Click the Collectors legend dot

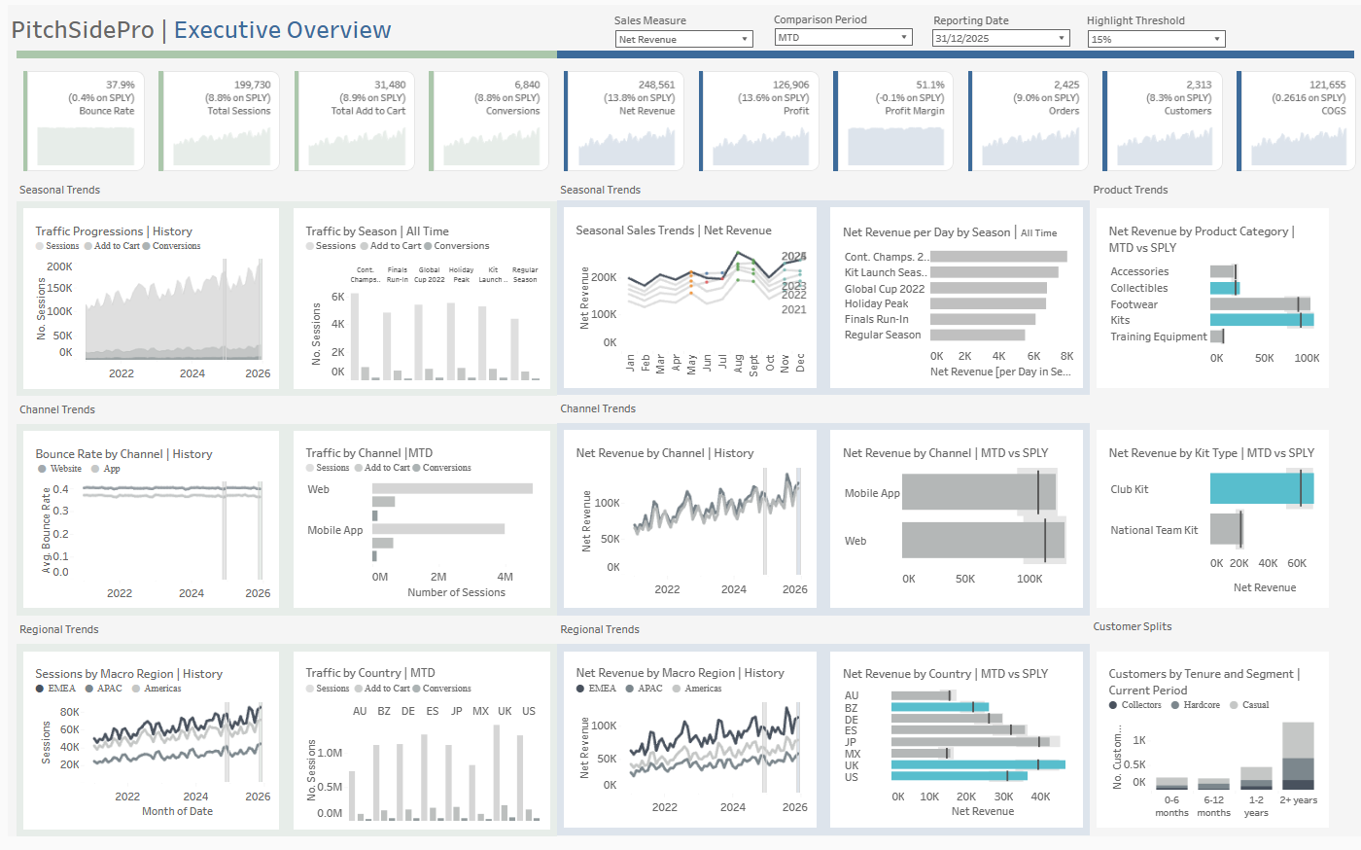coord(1113,705)
